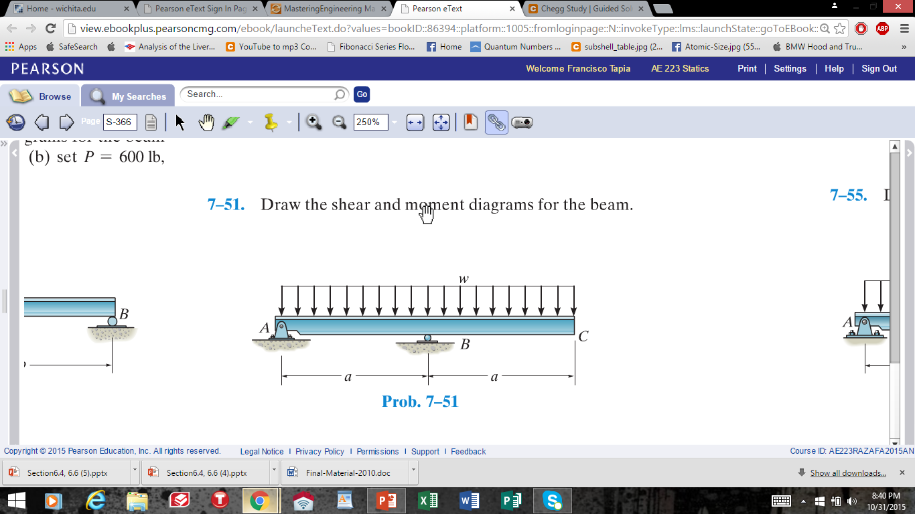Select the hand pan tool
Screen dimensions: 915x514
tap(206, 122)
